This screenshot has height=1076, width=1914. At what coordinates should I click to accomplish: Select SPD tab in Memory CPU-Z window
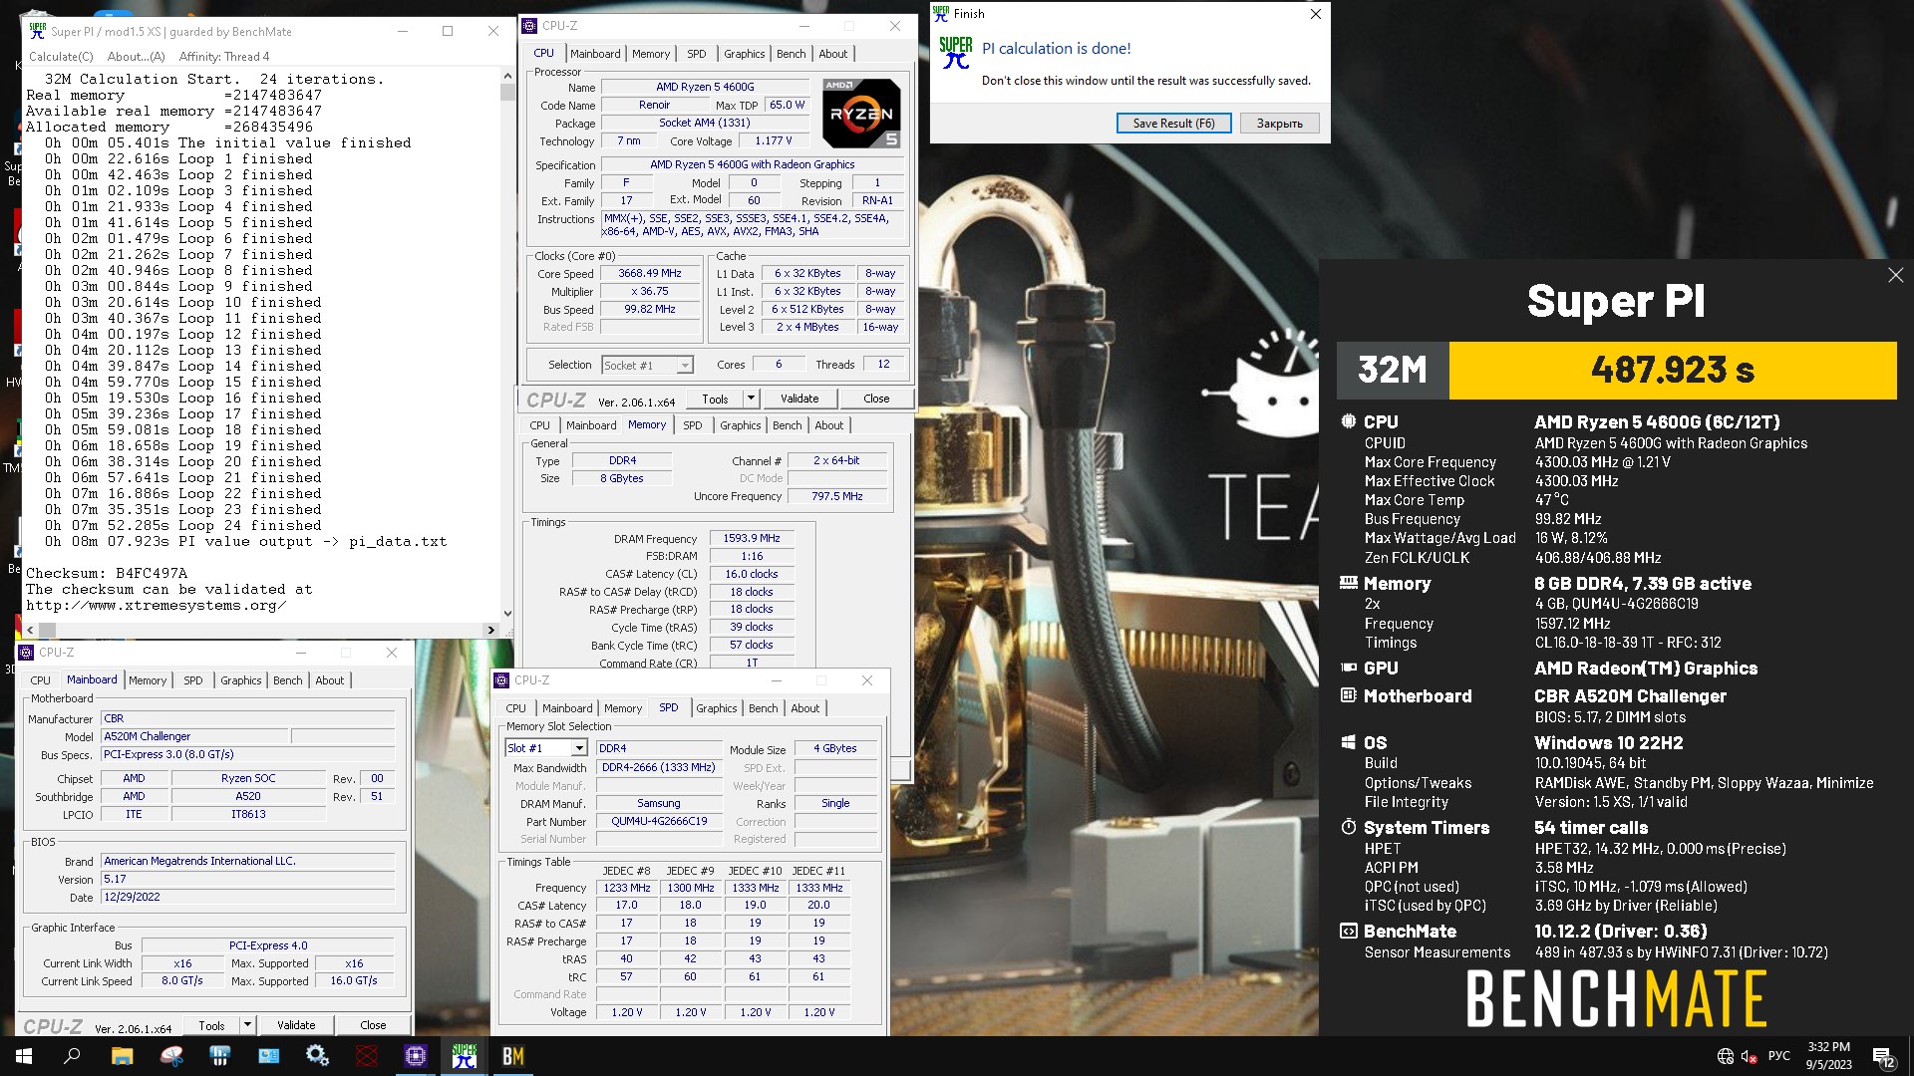click(693, 425)
